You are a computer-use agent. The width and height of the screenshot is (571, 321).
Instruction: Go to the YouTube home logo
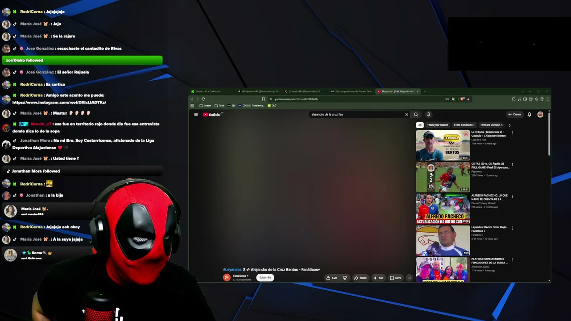pos(212,115)
